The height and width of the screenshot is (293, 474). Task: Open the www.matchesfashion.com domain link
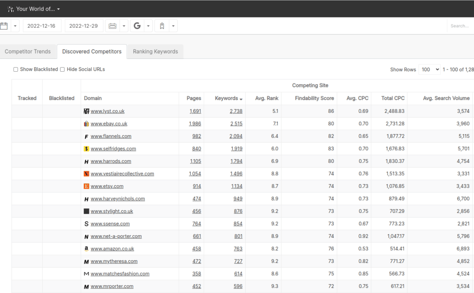[120, 274]
